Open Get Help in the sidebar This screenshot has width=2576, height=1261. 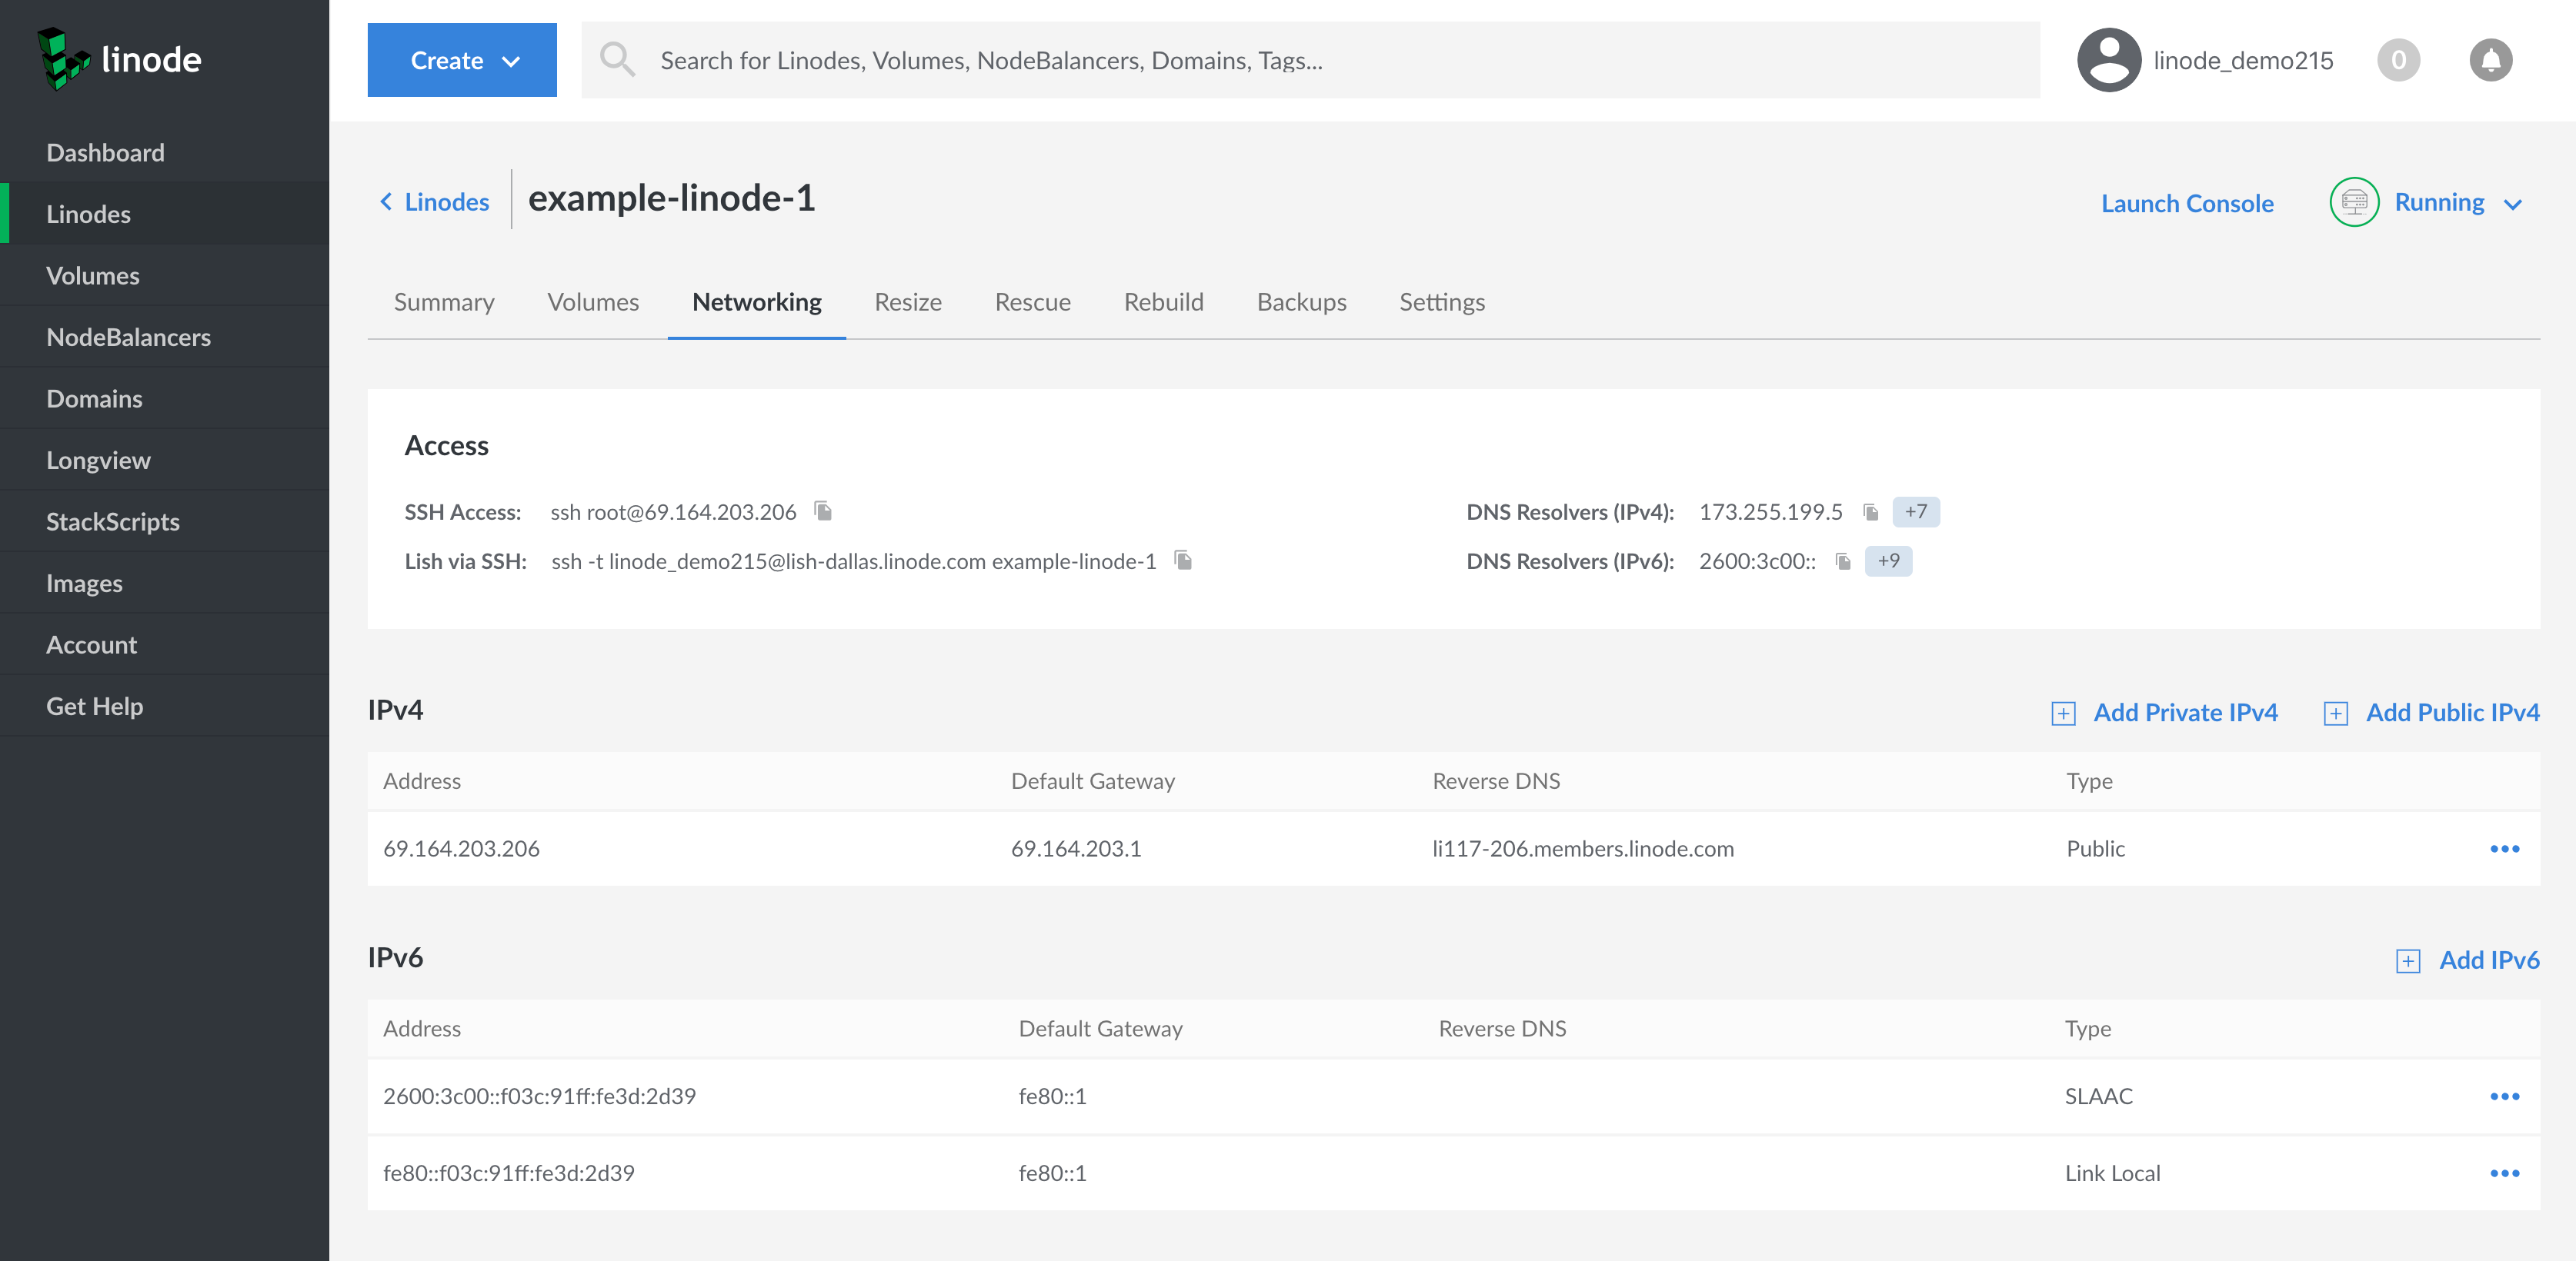[x=164, y=705]
